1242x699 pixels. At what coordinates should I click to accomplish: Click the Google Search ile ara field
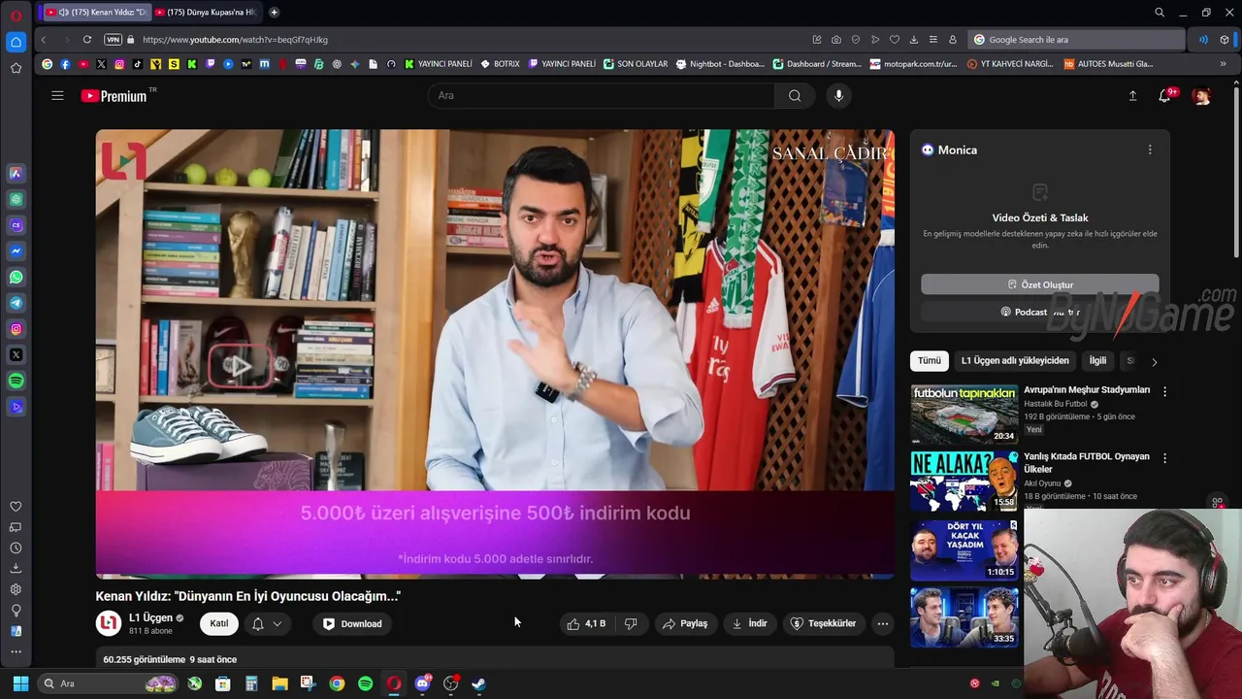pyautogui.click(x=1076, y=40)
